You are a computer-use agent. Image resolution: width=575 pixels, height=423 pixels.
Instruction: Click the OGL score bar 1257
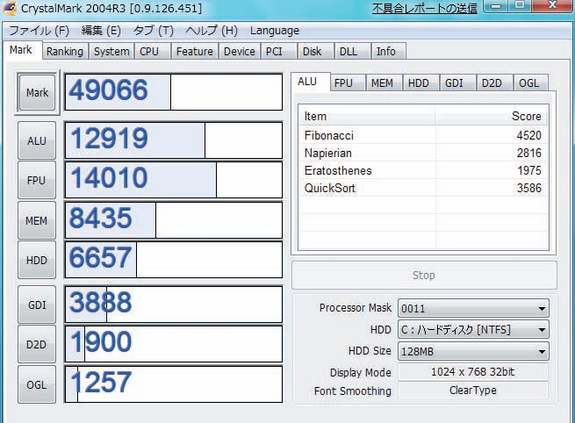click(174, 385)
